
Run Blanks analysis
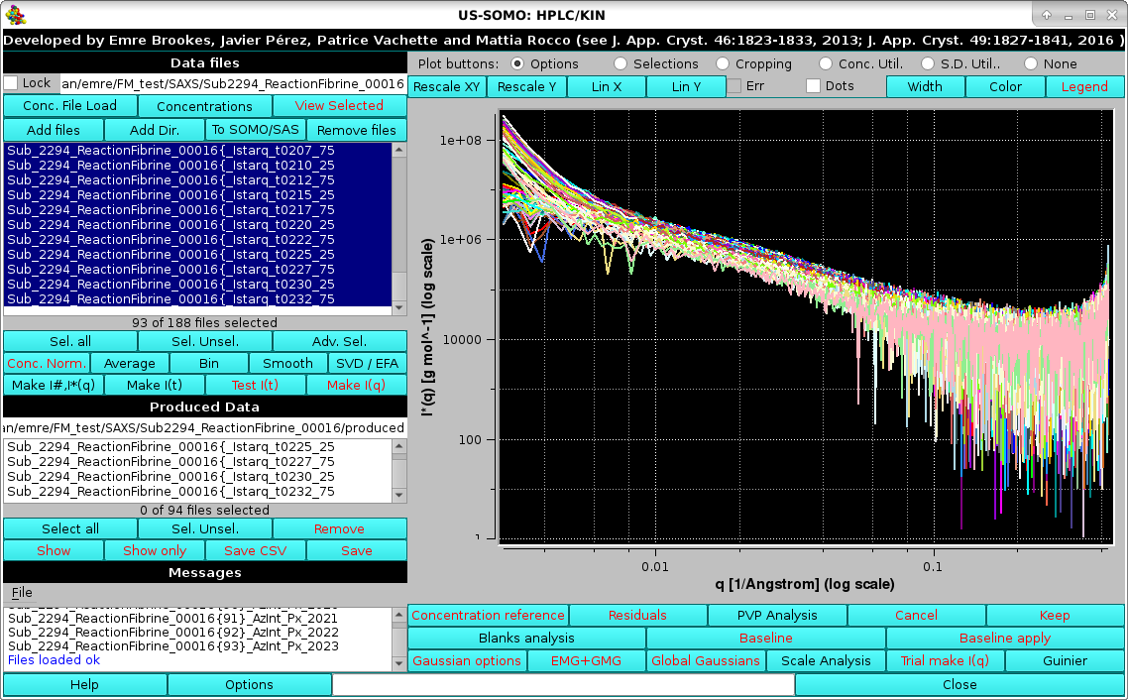526,638
